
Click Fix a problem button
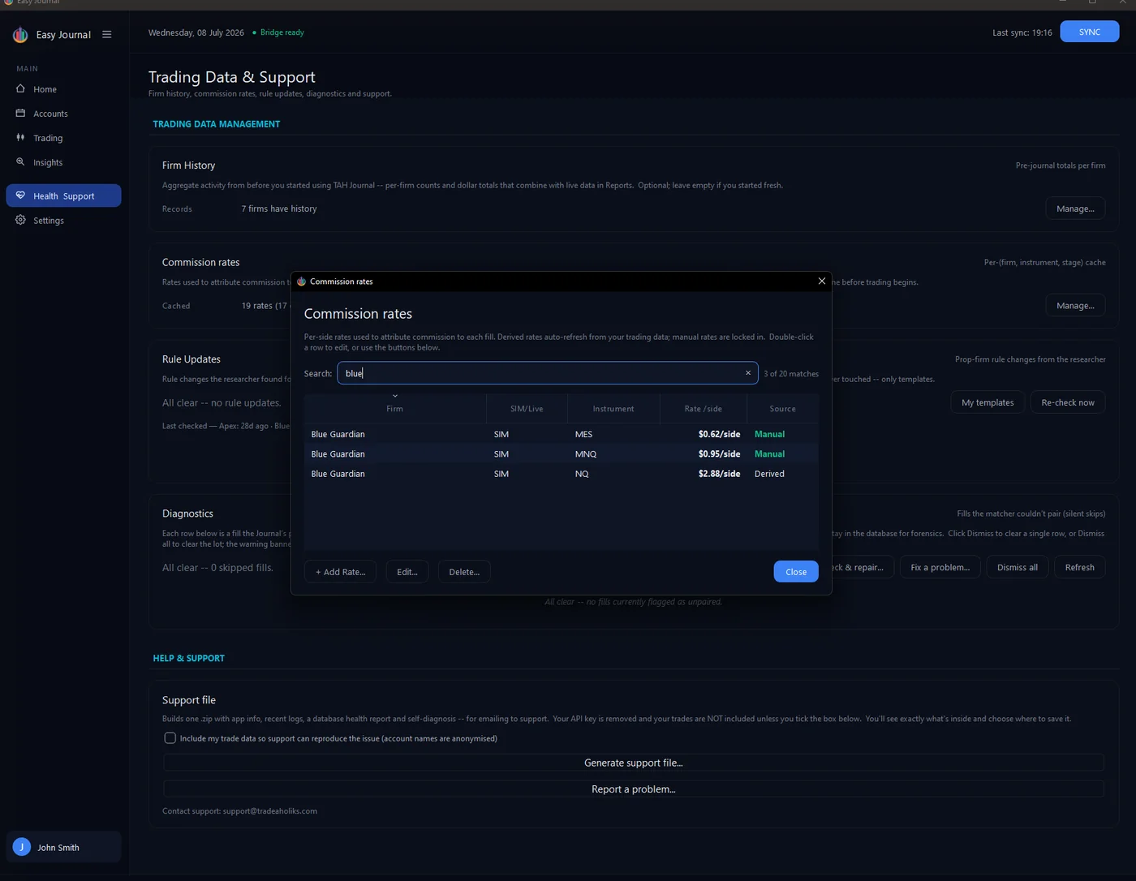click(940, 567)
